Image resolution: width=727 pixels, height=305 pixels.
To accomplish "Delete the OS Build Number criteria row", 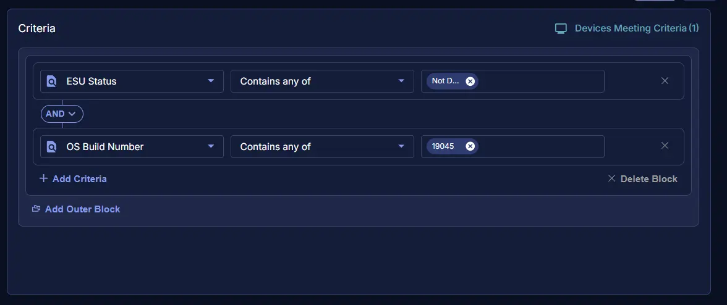I will (x=665, y=146).
